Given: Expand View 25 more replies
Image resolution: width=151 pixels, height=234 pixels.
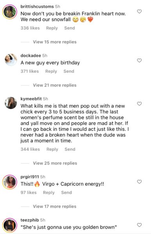Looking at the screenshot, I should 55,163.
